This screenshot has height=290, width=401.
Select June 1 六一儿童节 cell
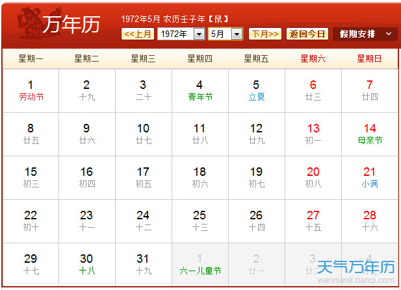pyautogui.click(x=200, y=265)
